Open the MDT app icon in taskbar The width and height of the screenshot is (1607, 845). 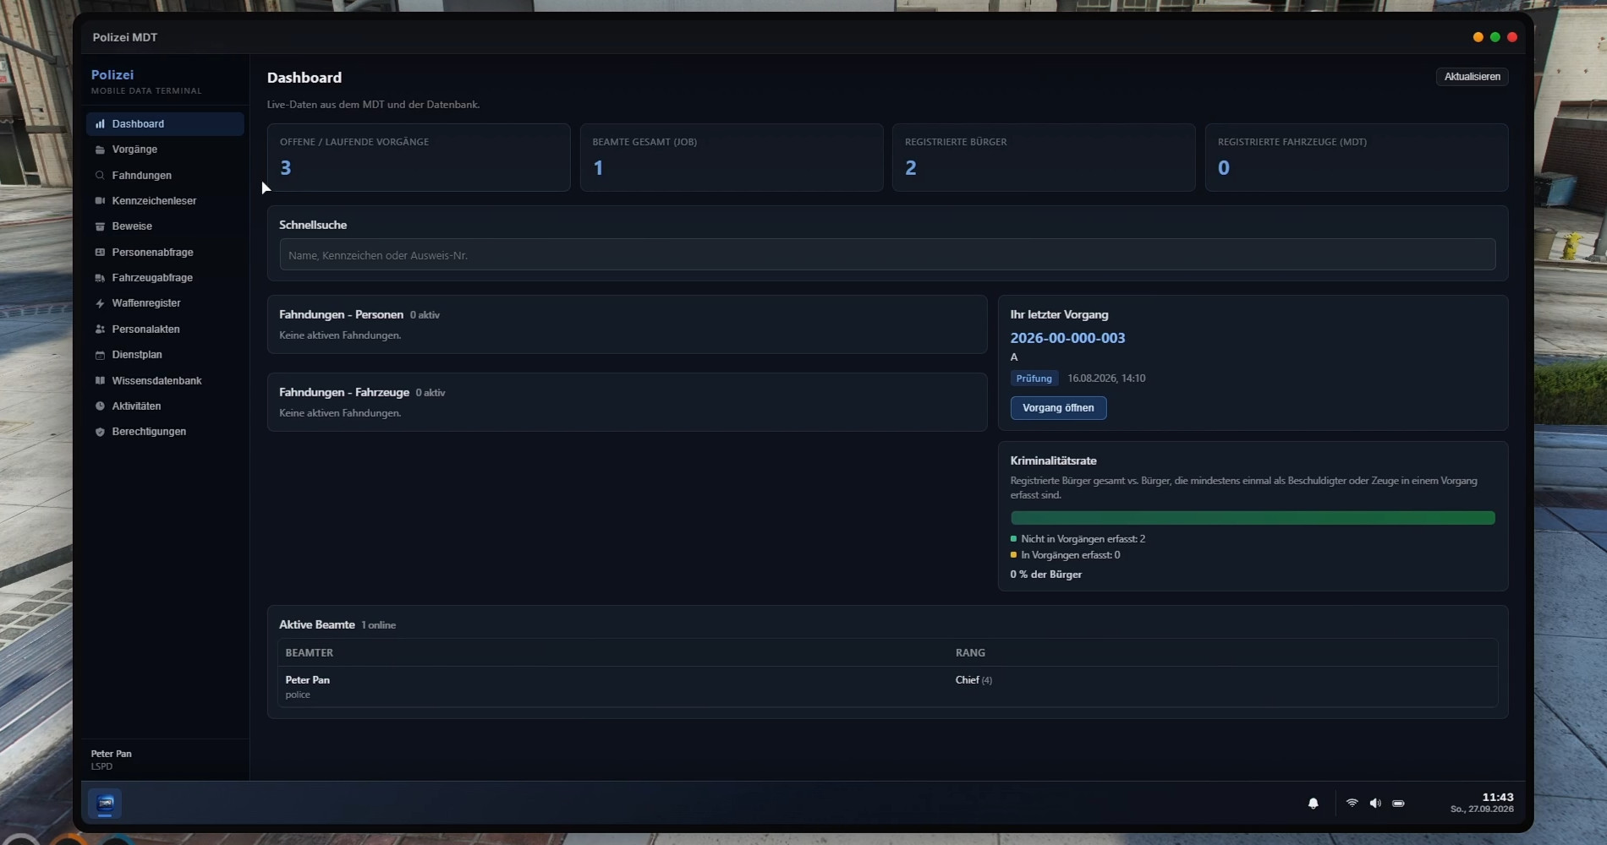(x=105, y=803)
